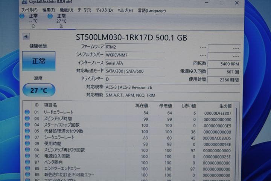The image size is (271, 181).
Task: Click the blue status circle for drive D:
Action: coord(50,16)
